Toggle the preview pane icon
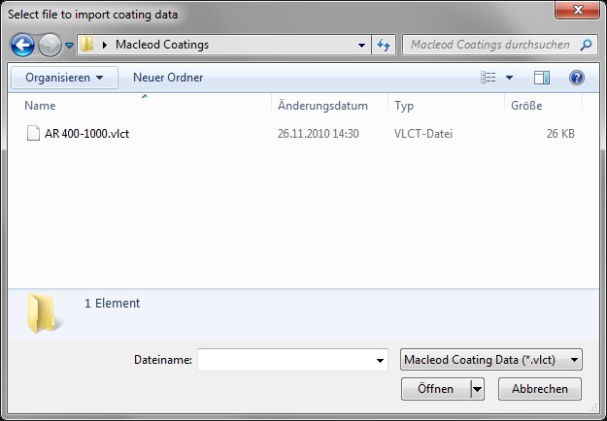This screenshot has width=607, height=421. click(x=542, y=78)
